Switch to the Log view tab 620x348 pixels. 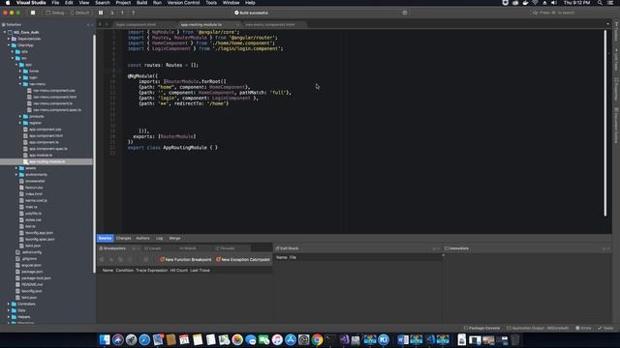pyautogui.click(x=159, y=239)
